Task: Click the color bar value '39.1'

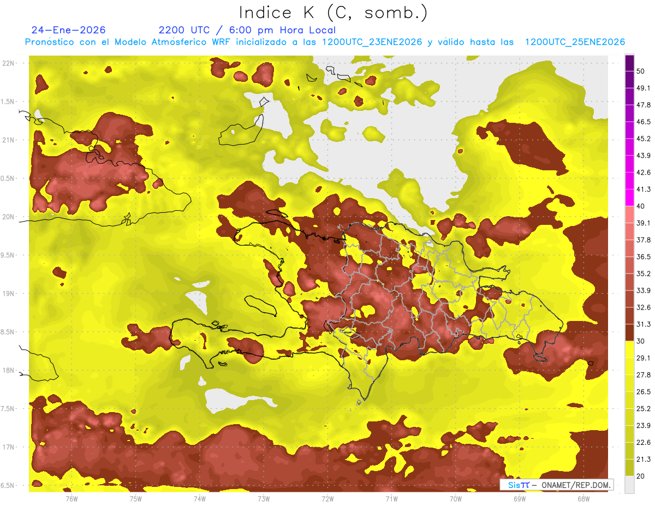Action: click(x=644, y=223)
